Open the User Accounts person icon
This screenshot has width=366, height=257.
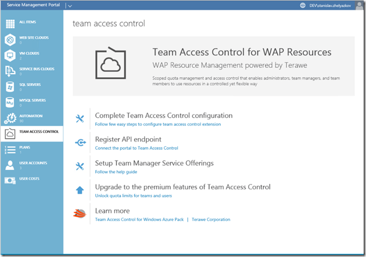pyautogui.click(x=10, y=165)
